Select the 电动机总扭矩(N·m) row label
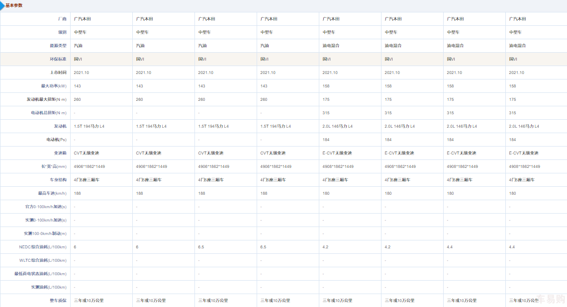This screenshot has width=567, height=307. pyautogui.click(x=48, y=113)
